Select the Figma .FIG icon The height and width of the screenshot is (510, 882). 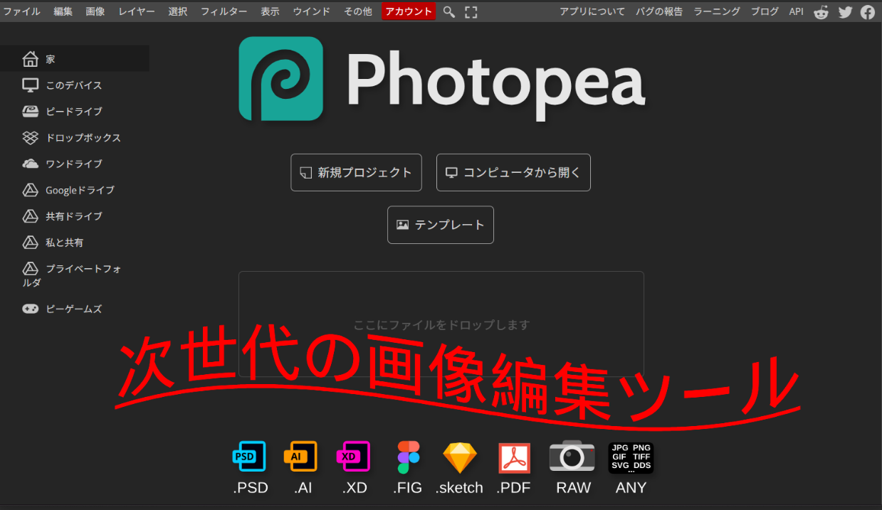(x=408, y=457)
